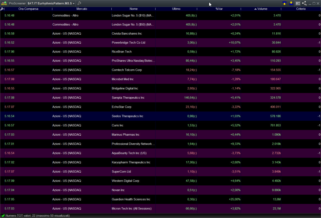This screenshot has height=218, width=321.
Task: Open Guardion Health Sciences Inc
Action: pos(131,199)
